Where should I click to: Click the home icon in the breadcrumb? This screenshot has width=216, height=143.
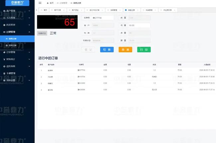(x=48, y=3)
